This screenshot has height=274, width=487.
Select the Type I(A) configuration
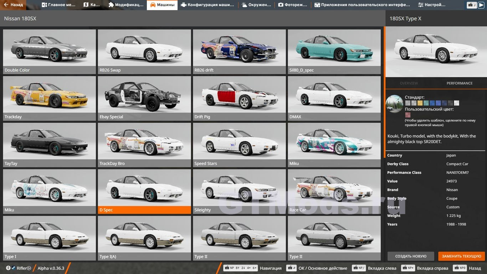tap(144, 238)
